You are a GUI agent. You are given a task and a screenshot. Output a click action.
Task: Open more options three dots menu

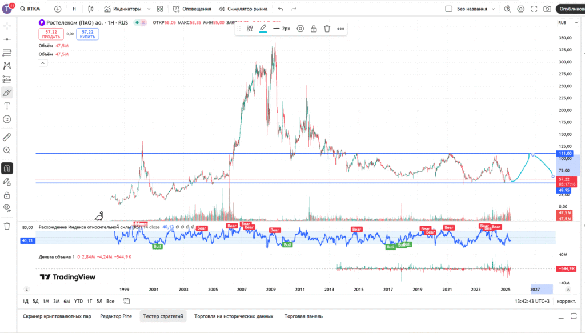click(340, 29)
